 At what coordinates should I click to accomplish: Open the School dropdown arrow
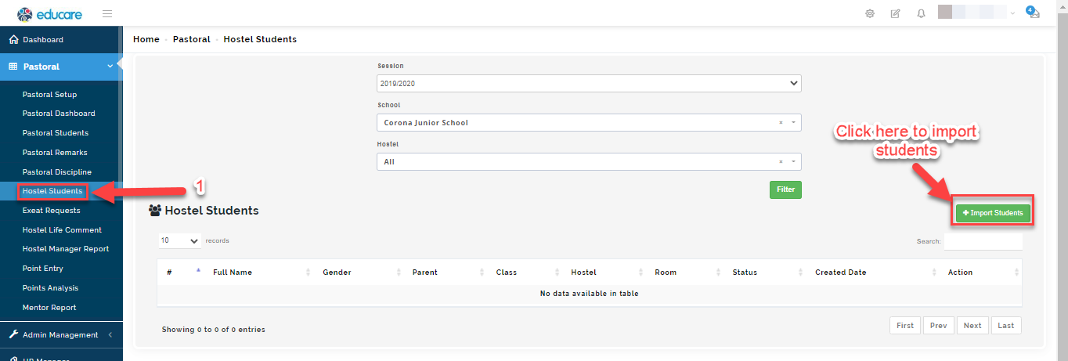pyautogui.click(x=793, y=123)
